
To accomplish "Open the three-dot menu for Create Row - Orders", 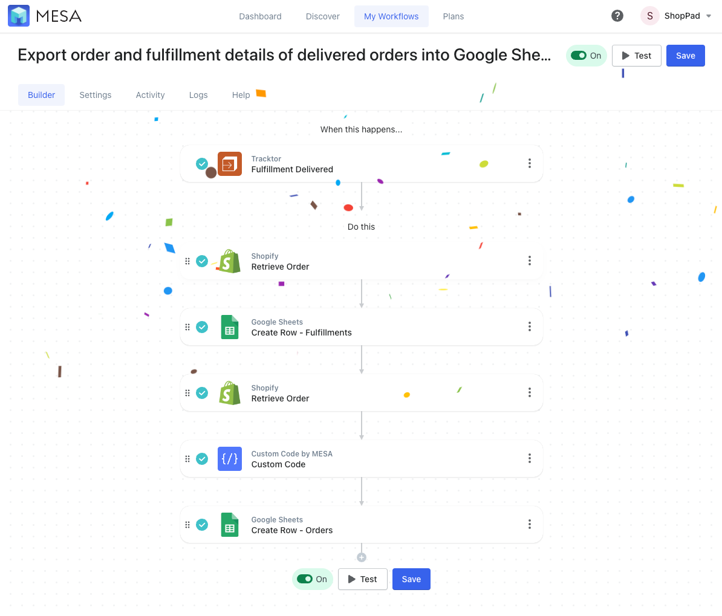I will (x=530, y=524).
